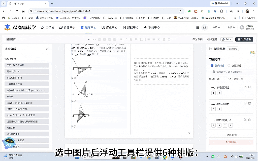Insert second list icon in toolbar

click(x=154, y=39)
